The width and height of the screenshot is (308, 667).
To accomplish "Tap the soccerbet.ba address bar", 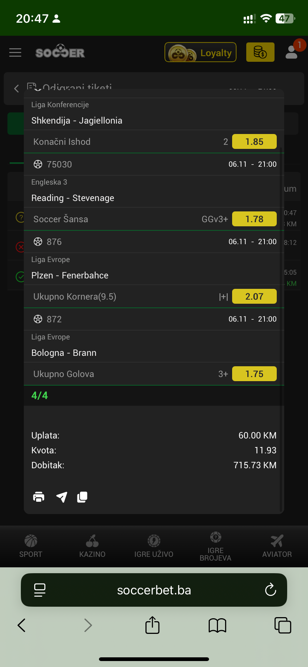I will tap(154, 590).
